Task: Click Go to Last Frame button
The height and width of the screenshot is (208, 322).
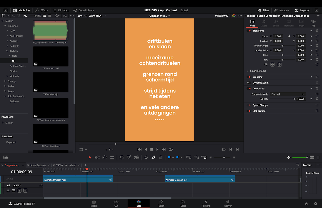Action: [164, 149]
